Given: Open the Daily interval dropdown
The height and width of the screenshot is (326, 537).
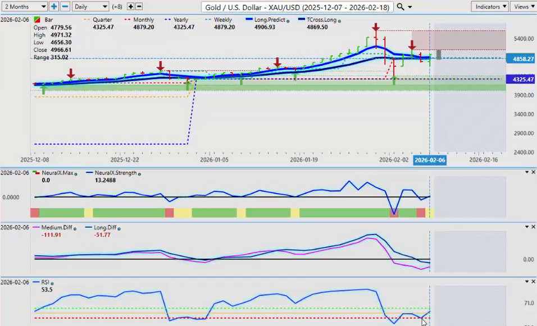Looking at the screenshot, I should (x=90, y=7).
